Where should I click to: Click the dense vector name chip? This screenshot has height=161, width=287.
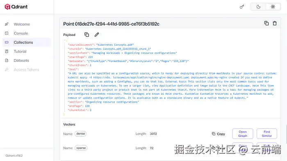(80, 134)
